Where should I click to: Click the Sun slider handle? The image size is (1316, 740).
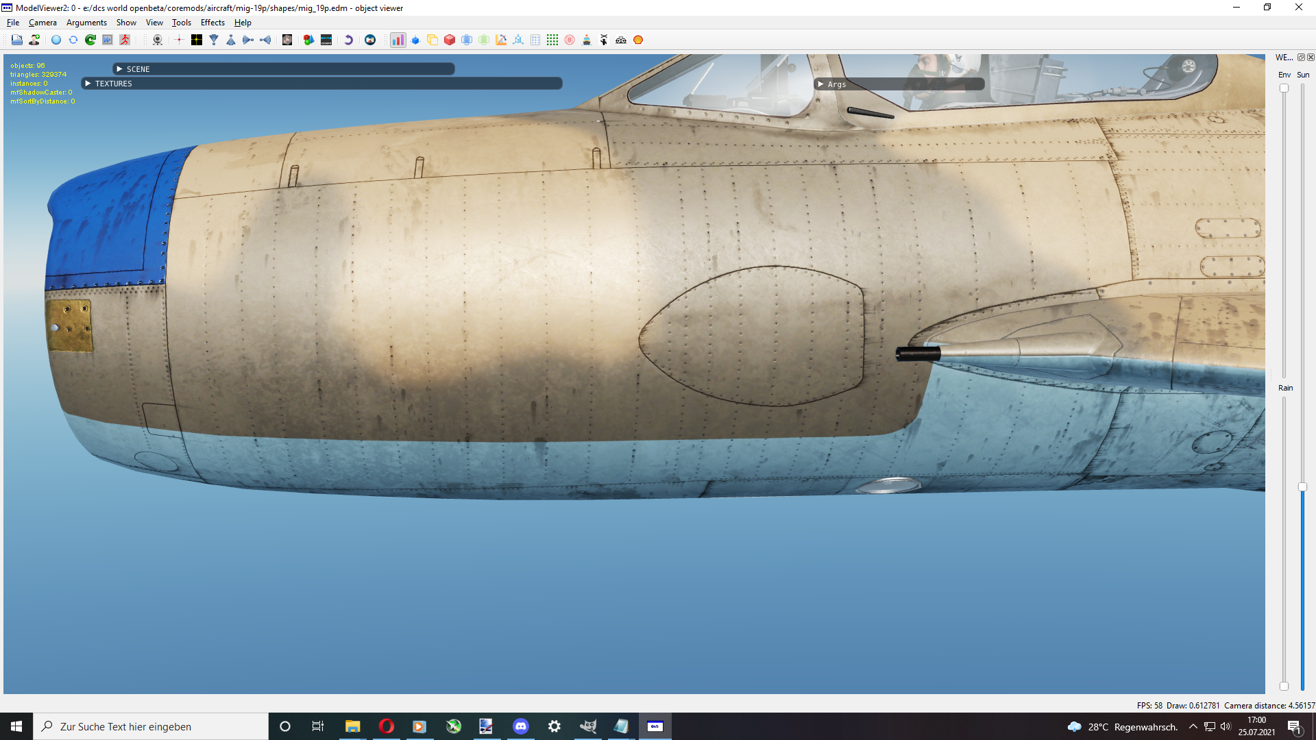(x=1302, y=487)
